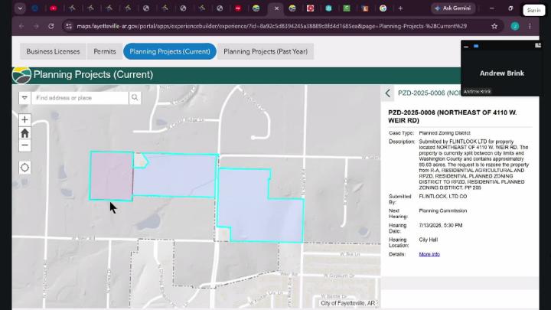The width and height of the screenshot is (551, 310).
Task: Click the '7/13/2026, 5:30 PM' hearing date
Action: tap(441, 225)
